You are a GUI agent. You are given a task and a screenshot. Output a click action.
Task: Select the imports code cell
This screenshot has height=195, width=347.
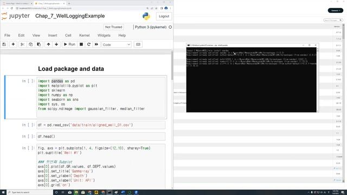(x=101, y=97)
